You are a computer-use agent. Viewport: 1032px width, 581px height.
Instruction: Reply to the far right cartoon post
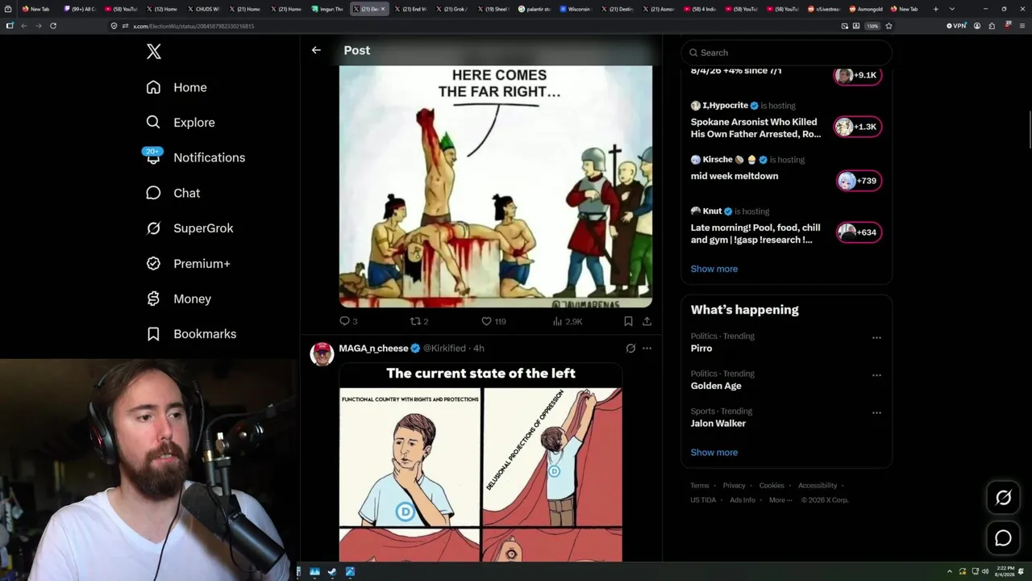pos(348,321)
